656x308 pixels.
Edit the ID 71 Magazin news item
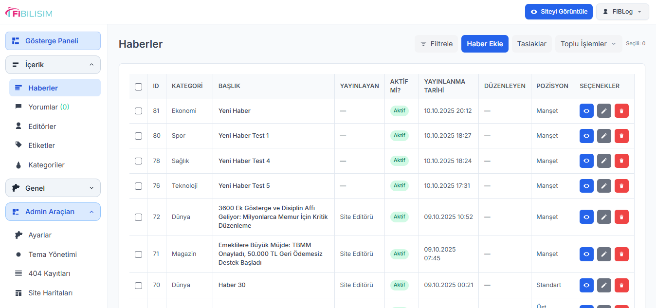[604, 254]
